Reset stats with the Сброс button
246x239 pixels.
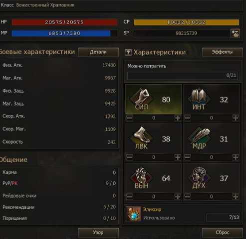click(223, 232)
